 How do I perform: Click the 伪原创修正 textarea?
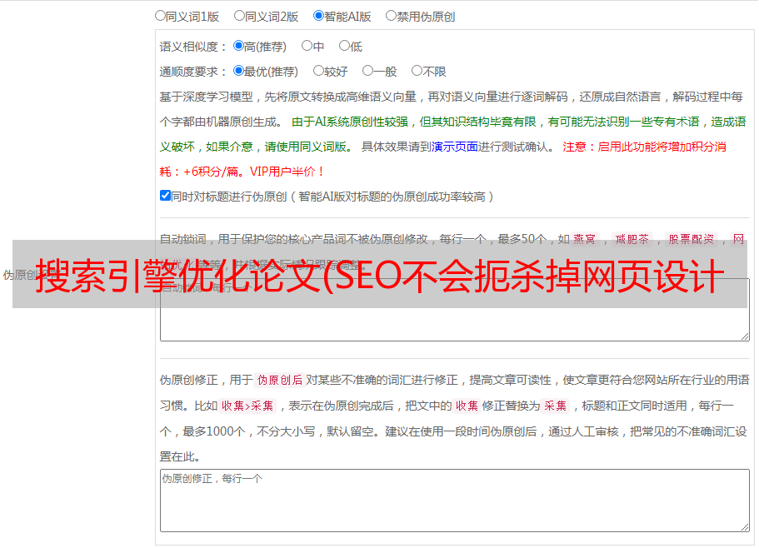tap(455, 501)
